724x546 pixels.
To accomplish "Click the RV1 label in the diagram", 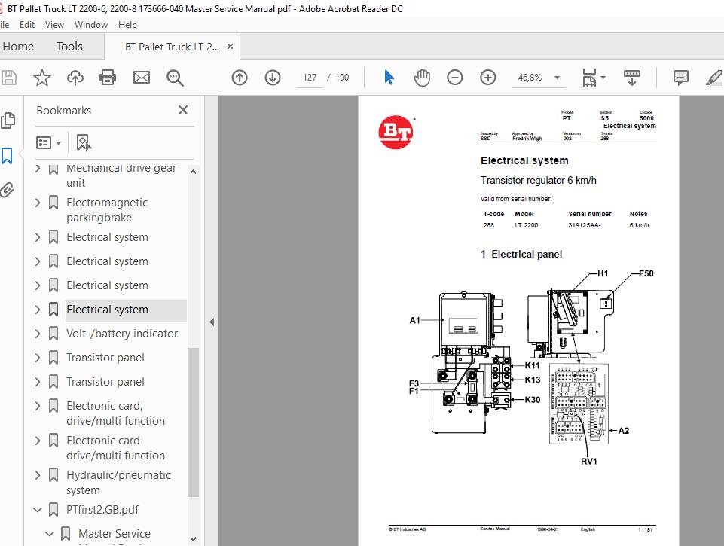I will pyautogui.click(x=588, y=461).
